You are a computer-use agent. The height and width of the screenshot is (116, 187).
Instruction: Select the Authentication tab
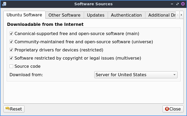tap(126, 15)
